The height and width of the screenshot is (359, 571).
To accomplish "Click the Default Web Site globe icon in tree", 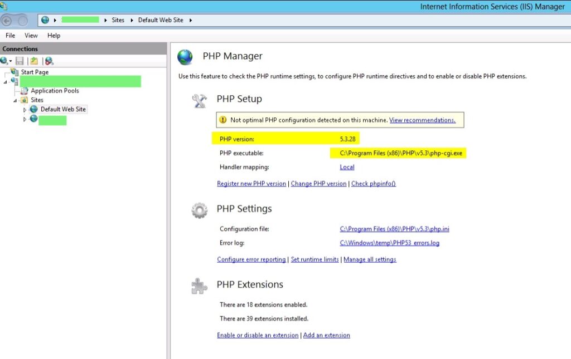I will point(34,109).
